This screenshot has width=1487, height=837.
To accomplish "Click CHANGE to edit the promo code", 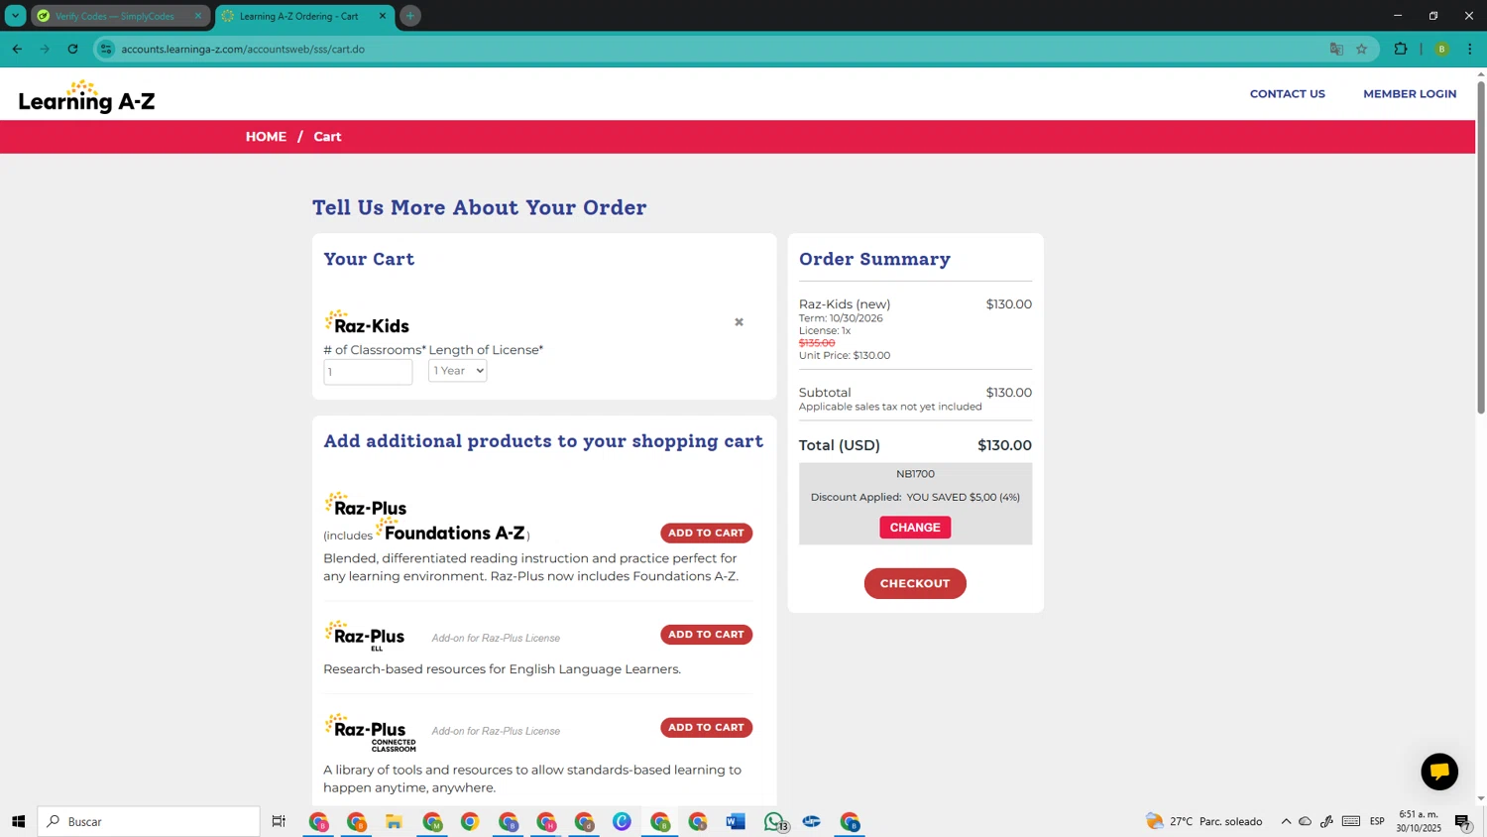I will (x=914, y=528).
